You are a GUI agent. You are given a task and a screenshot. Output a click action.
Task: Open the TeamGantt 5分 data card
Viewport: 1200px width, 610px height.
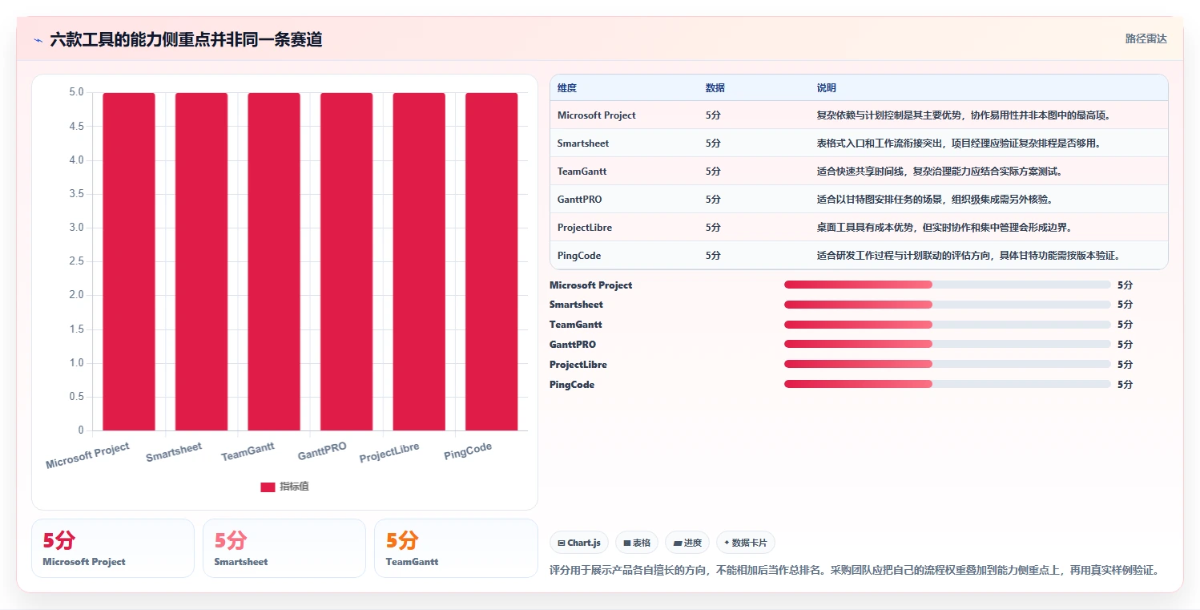click(456, 548)
